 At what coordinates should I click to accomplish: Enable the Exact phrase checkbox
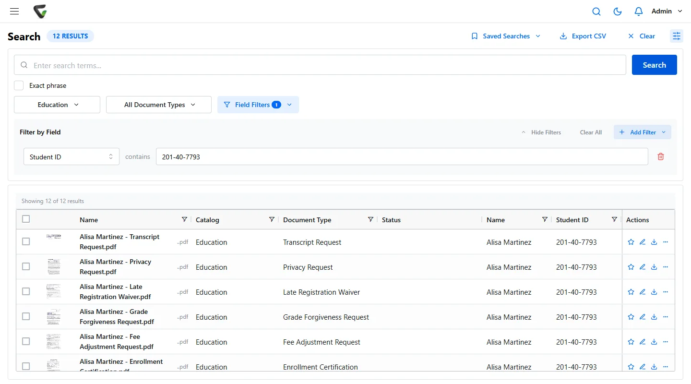click(x=19, y=85)
